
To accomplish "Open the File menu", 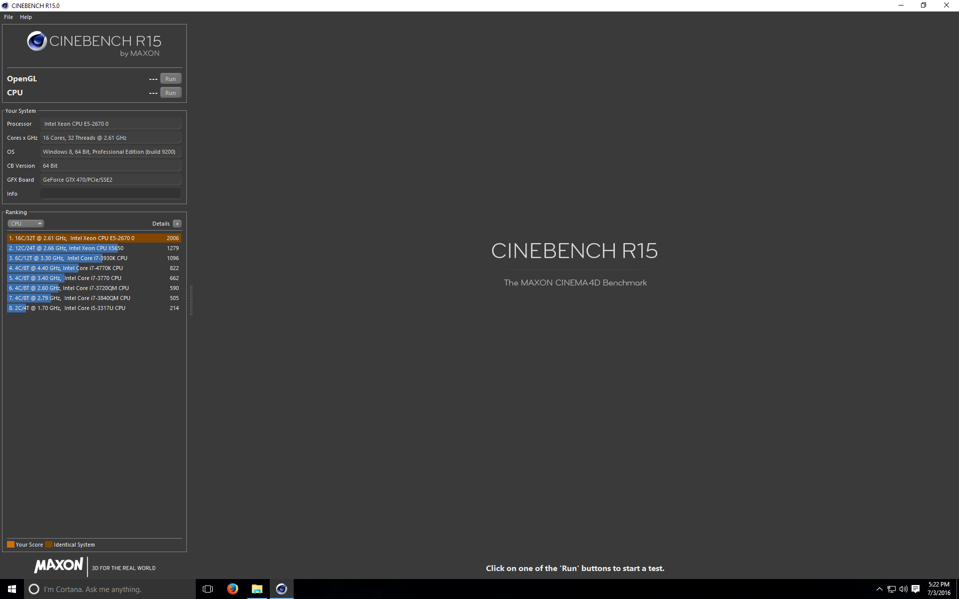I will 8,17.
